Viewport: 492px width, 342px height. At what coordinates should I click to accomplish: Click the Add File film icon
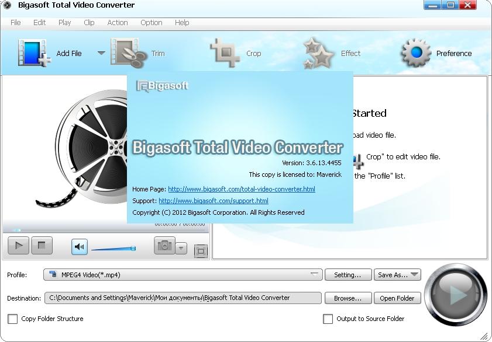(x=34, y=53)
